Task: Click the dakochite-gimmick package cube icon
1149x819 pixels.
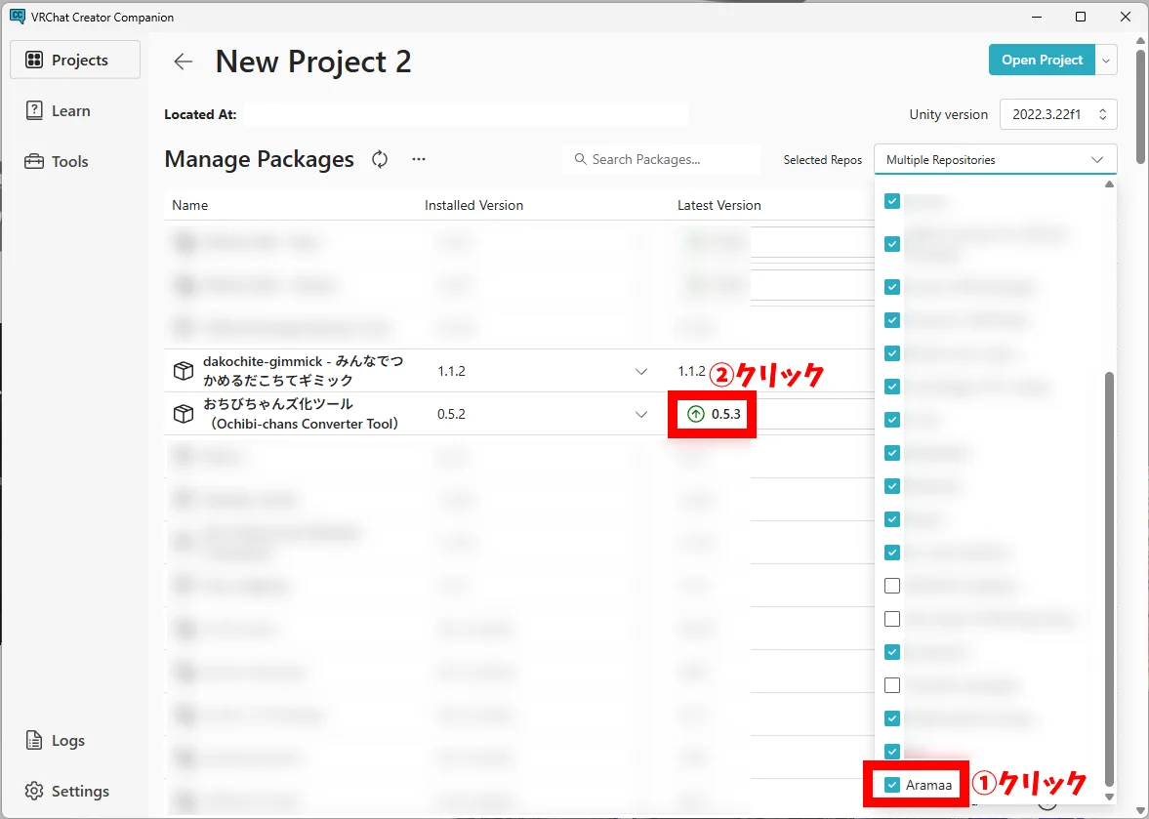Action: tap(183, 371)
